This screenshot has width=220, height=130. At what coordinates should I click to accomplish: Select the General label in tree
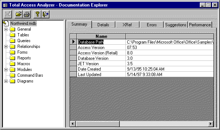coord(24,29)
